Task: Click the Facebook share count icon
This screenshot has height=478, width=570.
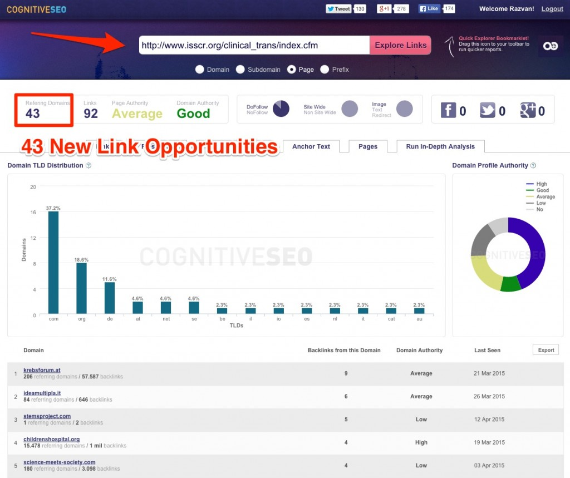Action: coord(448,110)
